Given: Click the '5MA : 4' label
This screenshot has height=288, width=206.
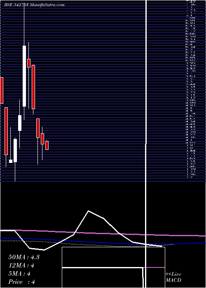Looking at the screenshot, I should pyautogui.click(x=19, y=274).
